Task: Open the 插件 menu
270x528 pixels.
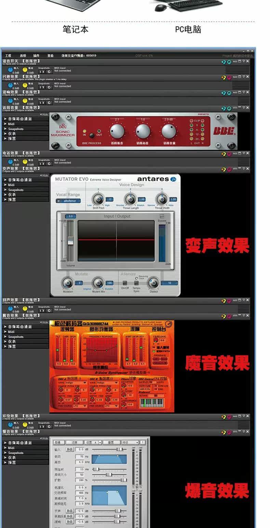Action: pos(36,56)
